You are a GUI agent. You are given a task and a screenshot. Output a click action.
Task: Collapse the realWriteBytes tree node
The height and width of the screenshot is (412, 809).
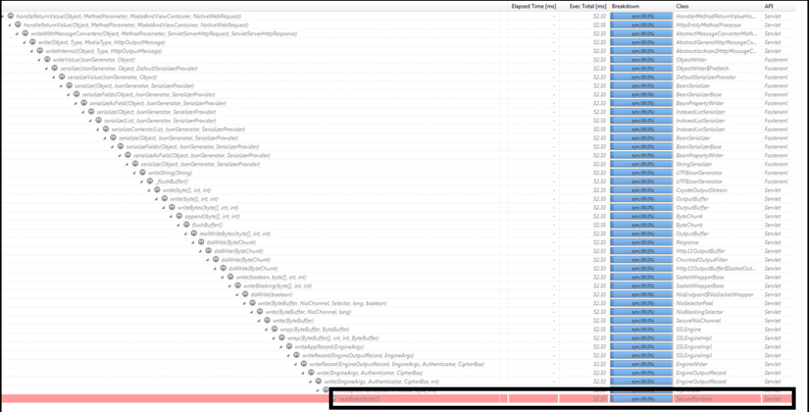point(185,234)
